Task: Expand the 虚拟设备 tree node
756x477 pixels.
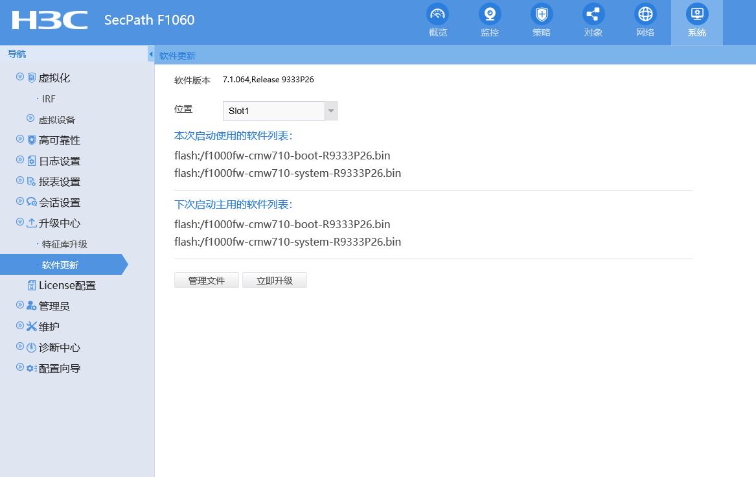Action: click(x=30, y=118)
